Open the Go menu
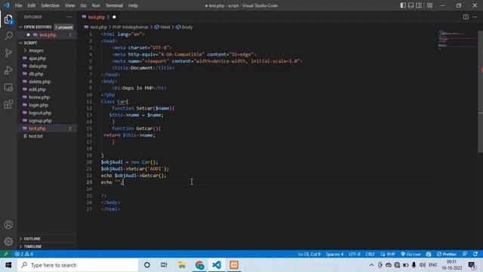The width and height of the screenshot is (483, 272). pos(84,5)
